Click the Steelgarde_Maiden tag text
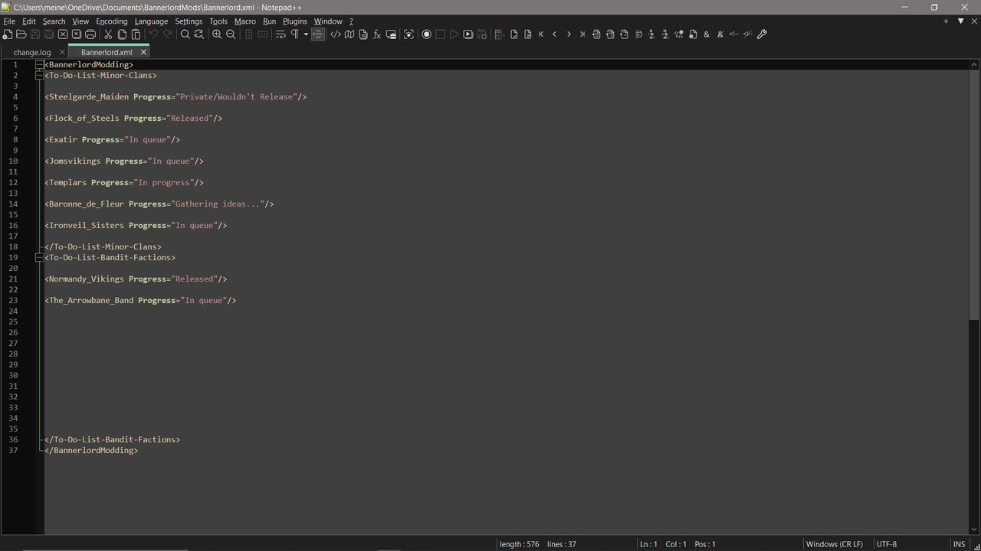This screenshot has width=981, height=551. (x=88, y=97)
